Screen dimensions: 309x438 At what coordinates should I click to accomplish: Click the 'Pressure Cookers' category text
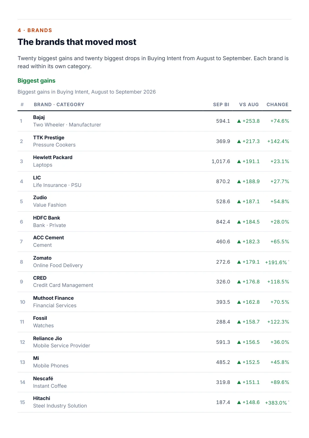click(54, 145)
